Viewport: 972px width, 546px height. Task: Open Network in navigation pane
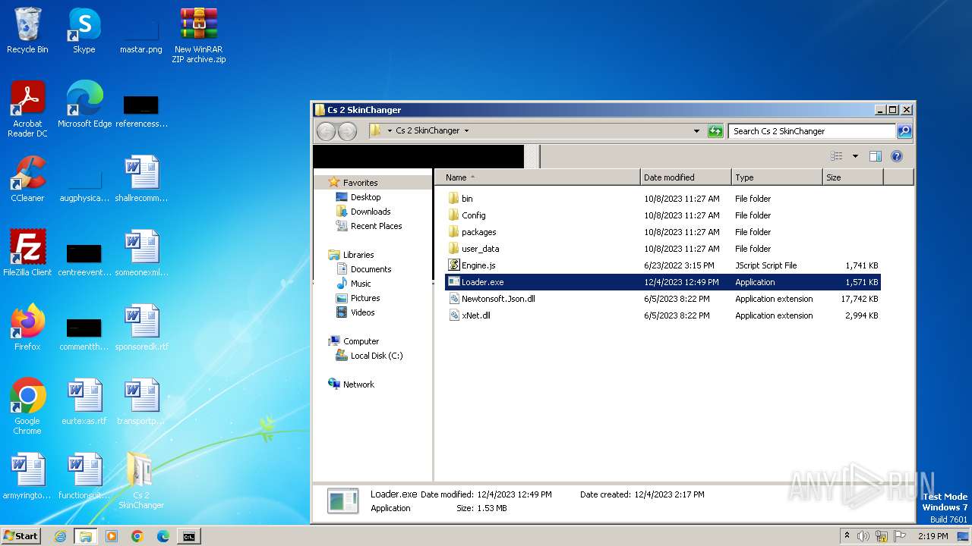[352, 384]
